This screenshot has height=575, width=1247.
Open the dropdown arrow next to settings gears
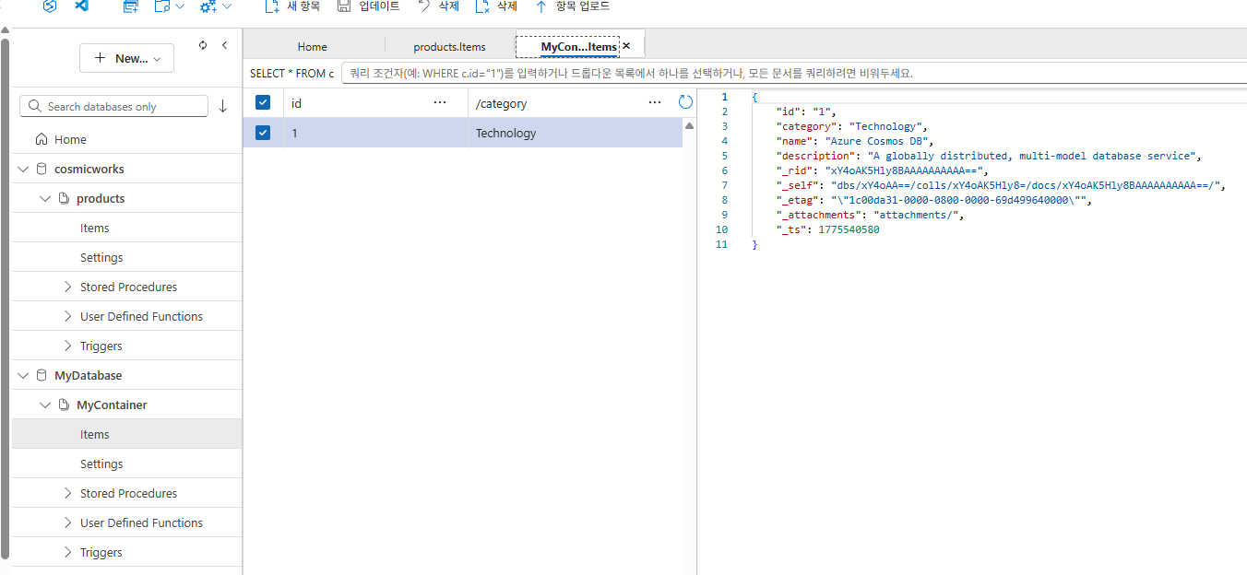coord(227,6)
